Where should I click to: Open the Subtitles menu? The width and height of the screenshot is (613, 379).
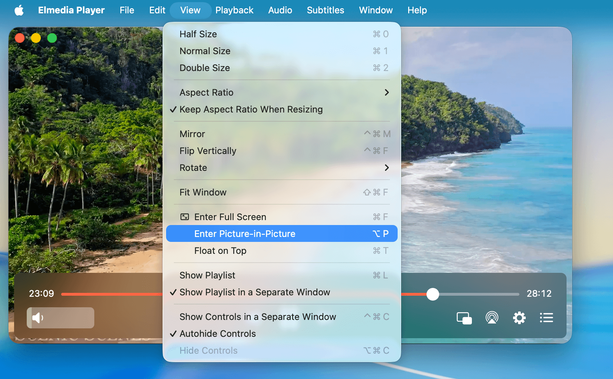(x=326, y=10)
